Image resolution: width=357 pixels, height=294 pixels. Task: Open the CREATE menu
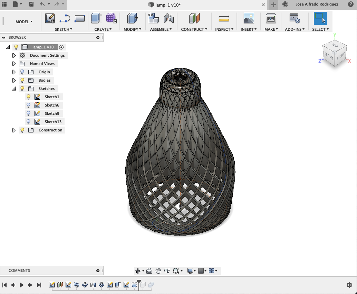pyautogui.click(x=103, y=29)
